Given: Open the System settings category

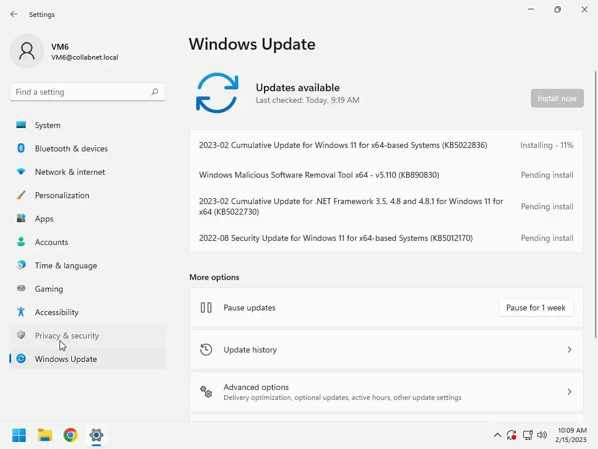Looking at the screenshot, I should [x=88, y=125].
